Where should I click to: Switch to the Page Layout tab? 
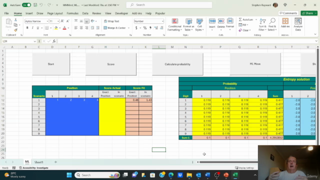pos(55,13)
